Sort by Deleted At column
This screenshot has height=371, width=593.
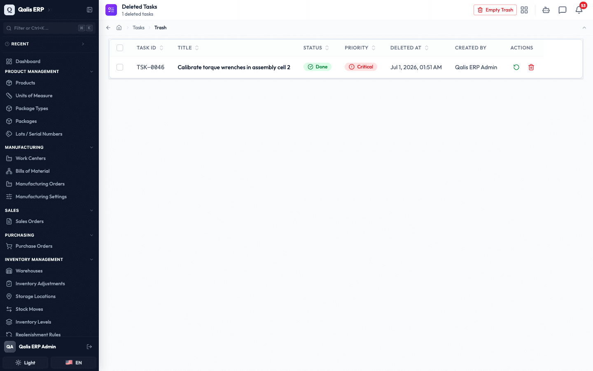(409, 48)
